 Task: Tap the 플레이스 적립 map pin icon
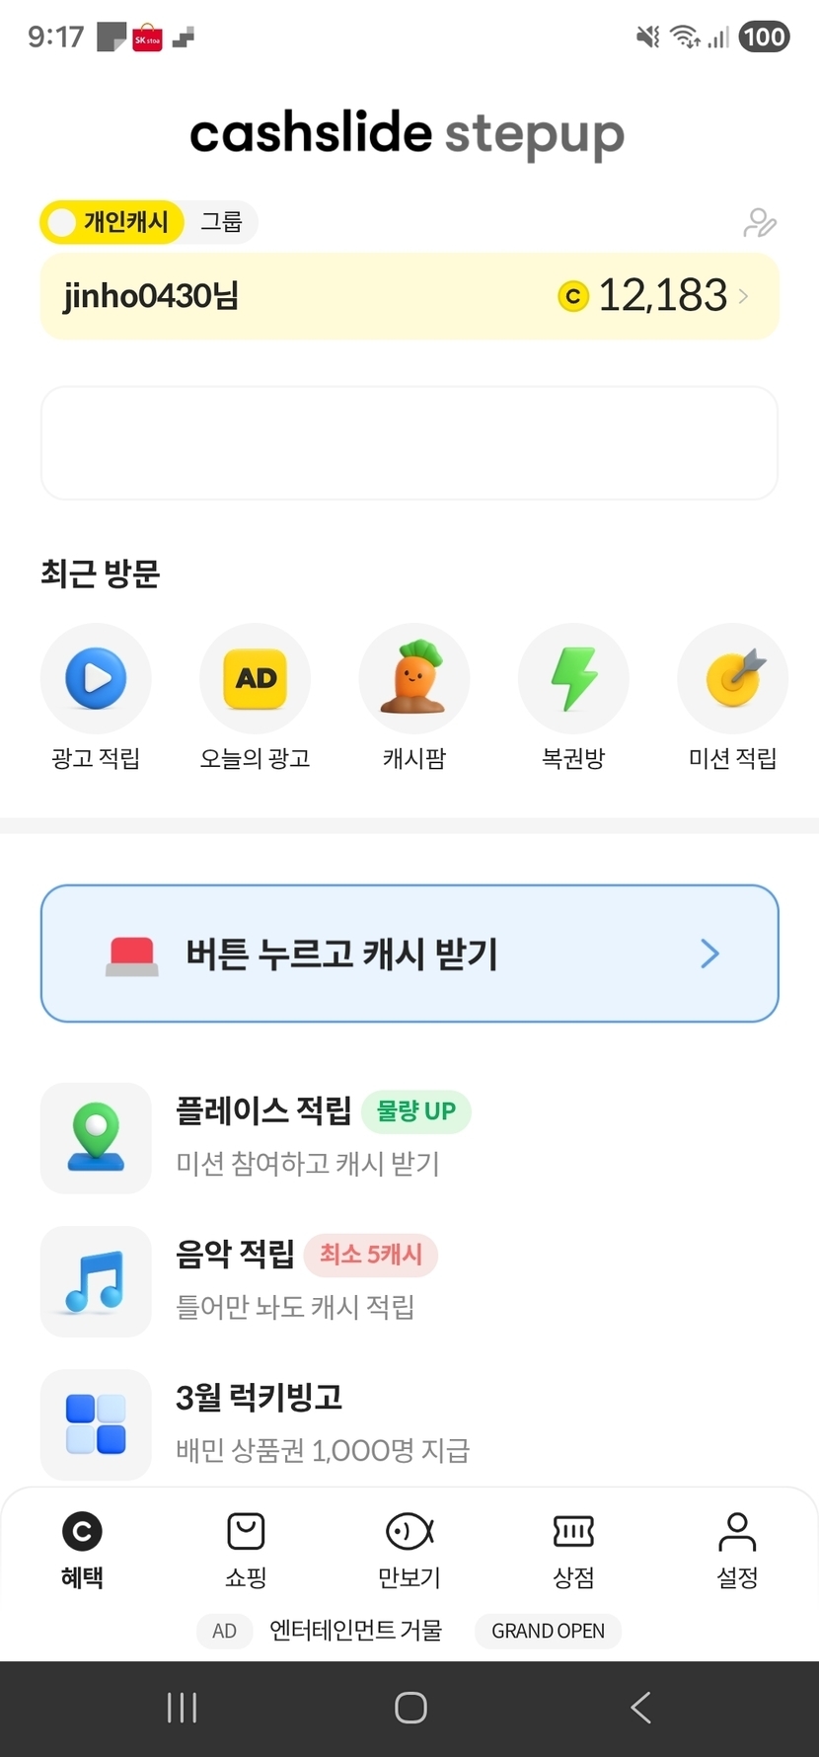pos(96,1138)
